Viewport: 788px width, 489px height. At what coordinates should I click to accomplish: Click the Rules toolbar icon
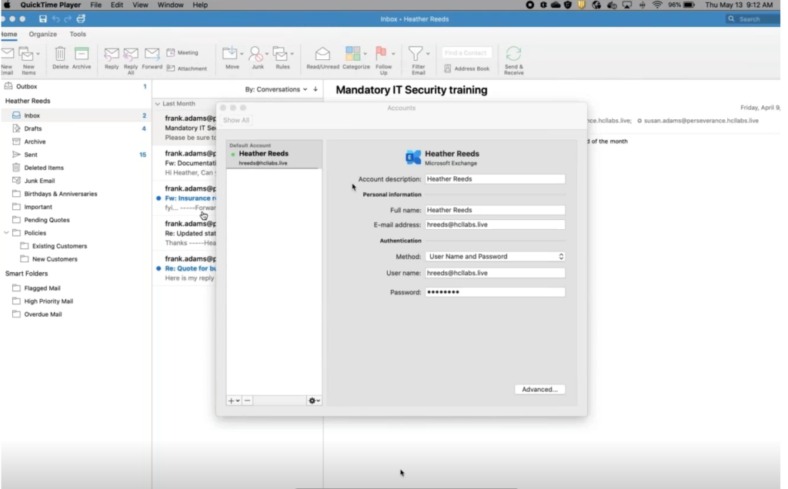pyautogui.click(x=279, y=53)
